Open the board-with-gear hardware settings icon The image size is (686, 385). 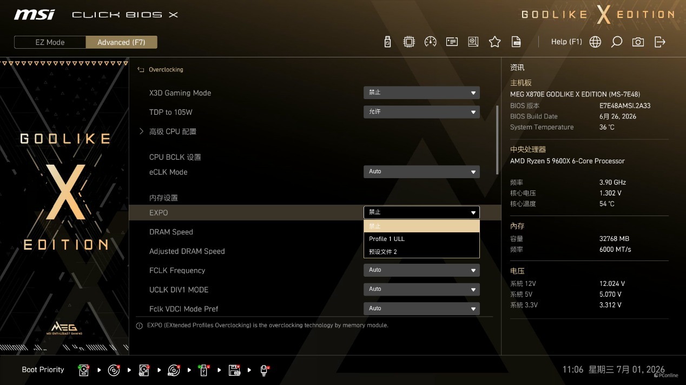coord(473,42)
